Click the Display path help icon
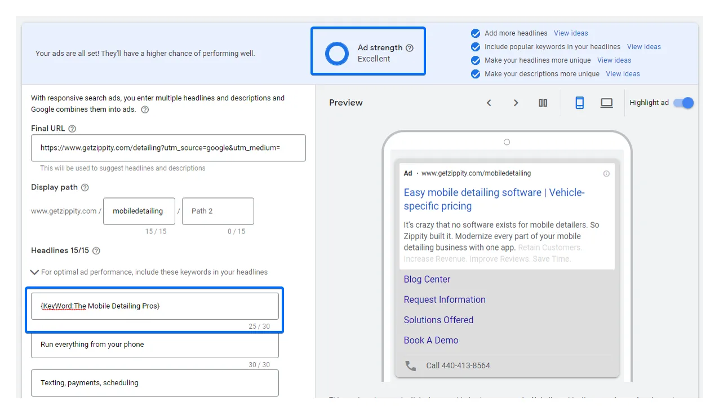Image resolution: width=719 pixels, height=414 pixels. click(85, 187)
